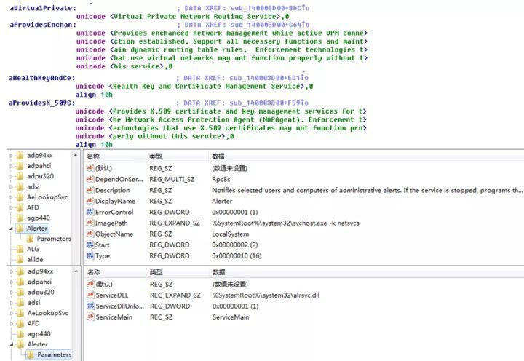Screen dimensions: 524x361
Task: Select the Description registry value
Action: [x=112, y=191]
